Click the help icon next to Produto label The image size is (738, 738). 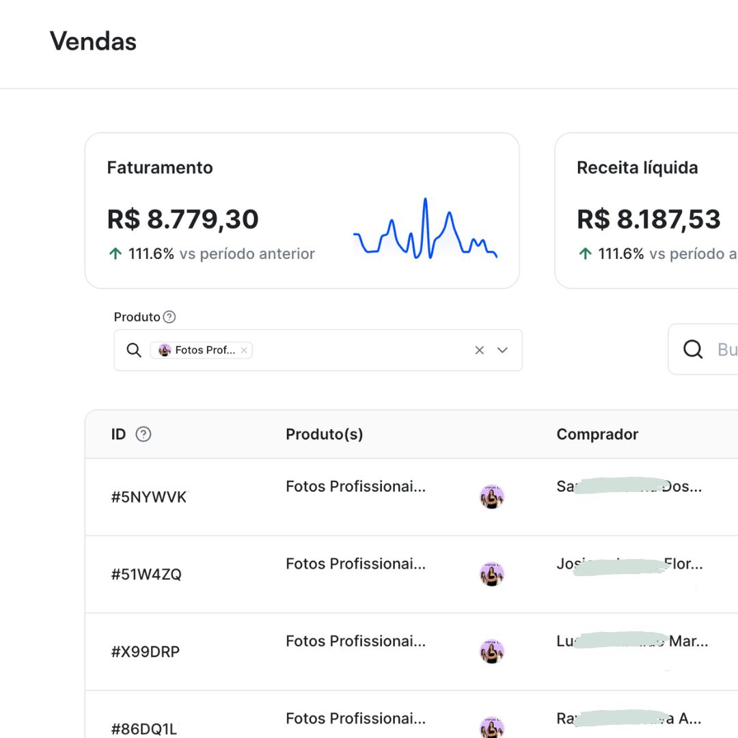point(169,317)
